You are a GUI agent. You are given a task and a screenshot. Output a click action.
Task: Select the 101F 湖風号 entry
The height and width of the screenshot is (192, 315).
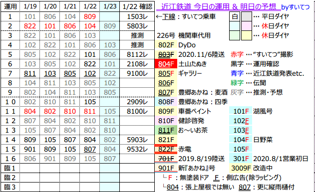click(251, 111)
